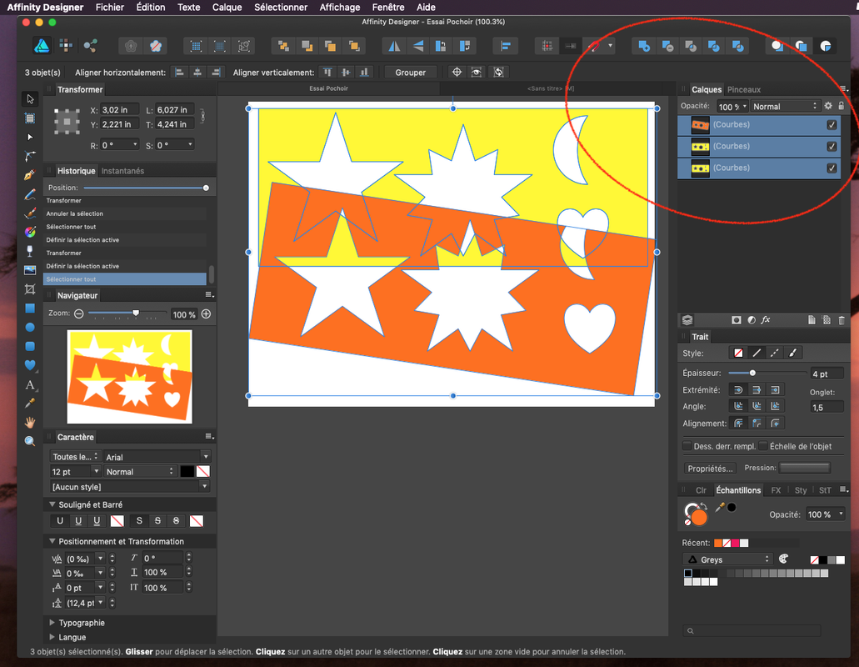Select the Crop tool

[x=30, y=288]
